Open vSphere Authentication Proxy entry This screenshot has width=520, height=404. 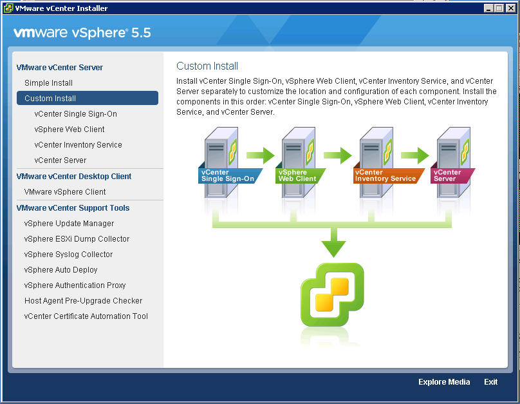[x=75, y=285]
